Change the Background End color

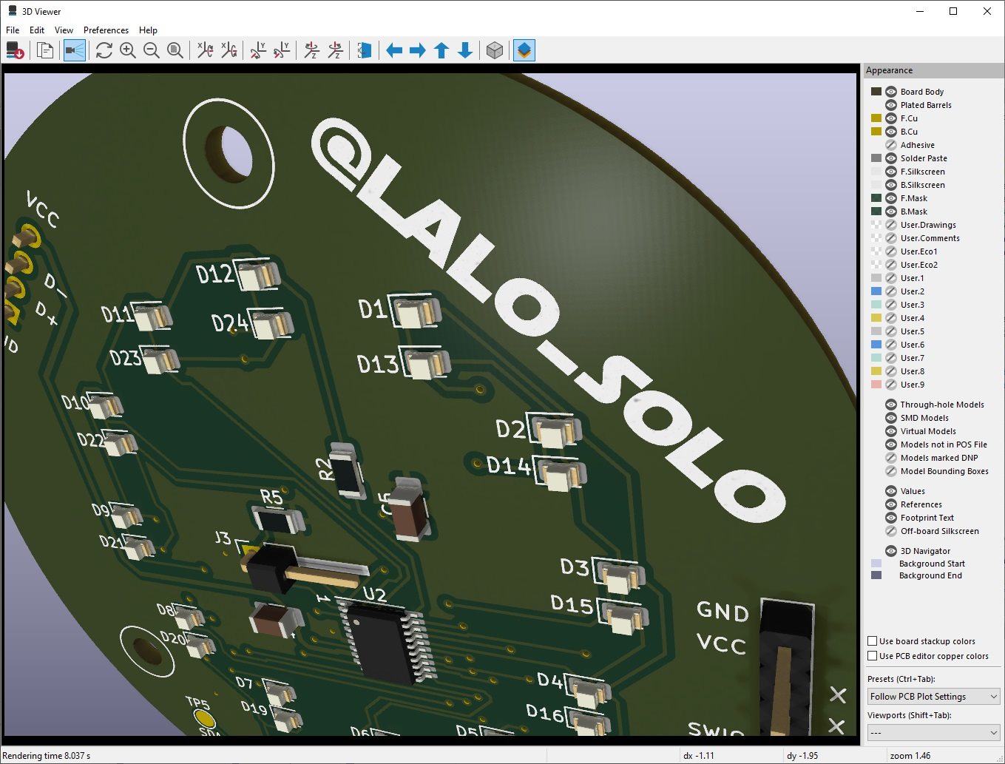tap(876, 575)
